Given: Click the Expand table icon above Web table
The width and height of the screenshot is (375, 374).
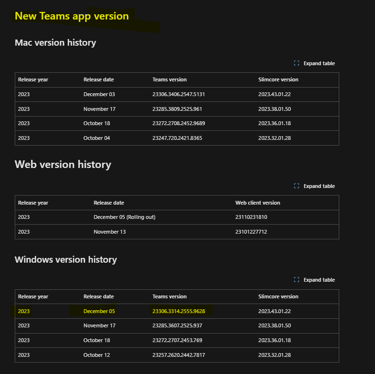Looking at the screenshot, I should click(x=296, y=186).
